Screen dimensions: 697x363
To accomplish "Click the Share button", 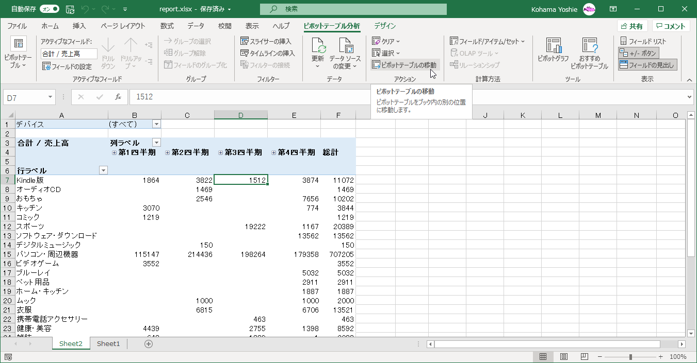I will tap(632, 26).
